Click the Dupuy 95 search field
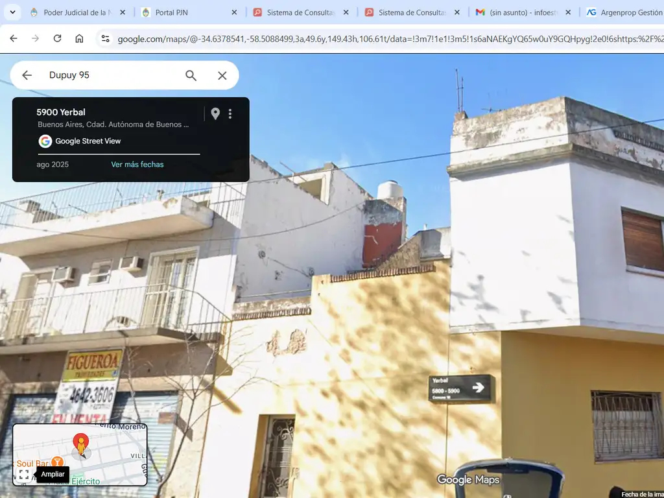The image size is (664, 498). [112, 75]
